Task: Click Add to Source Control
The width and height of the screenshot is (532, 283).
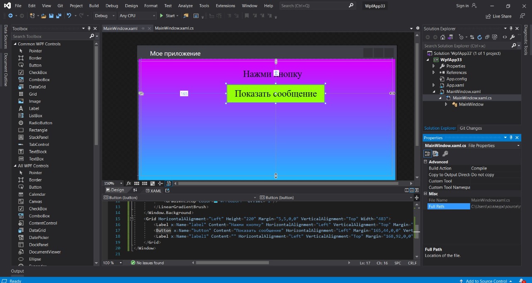Action: (x=486, y=281)
